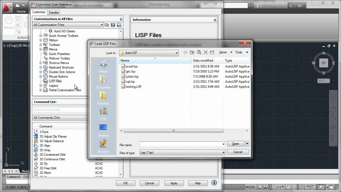Click the Search the Web icon

(x=199, y=53)
